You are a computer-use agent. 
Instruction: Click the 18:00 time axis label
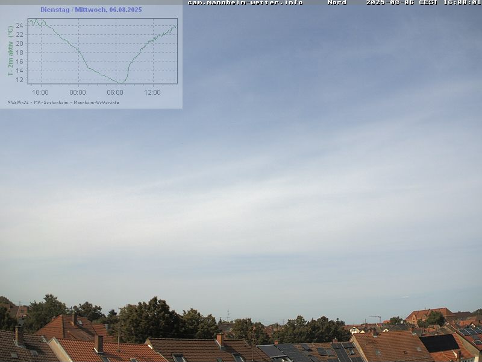40,92
